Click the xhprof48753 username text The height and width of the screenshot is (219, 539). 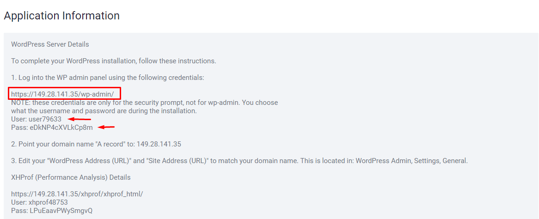pos(48,202)
